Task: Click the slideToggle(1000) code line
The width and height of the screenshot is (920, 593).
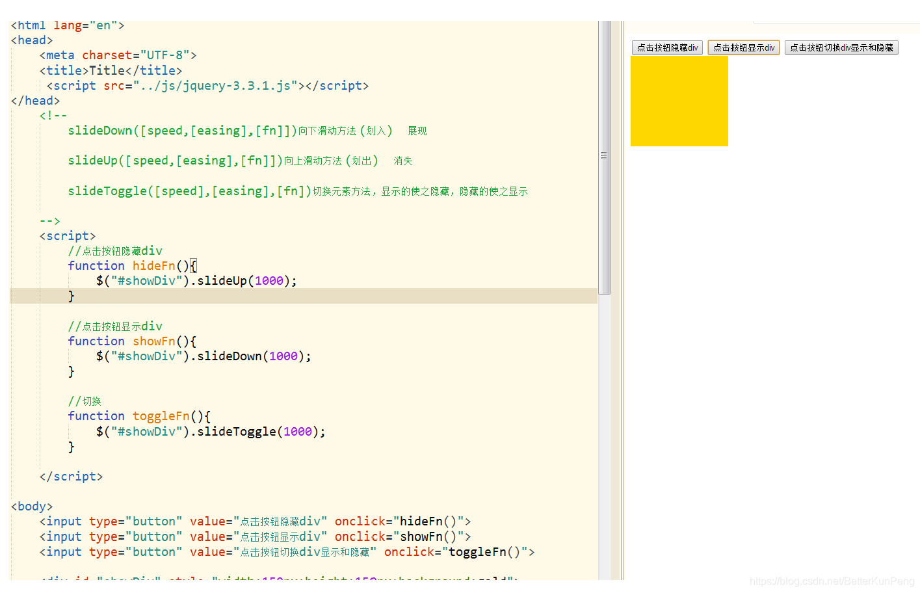Action: click(211, 432)
